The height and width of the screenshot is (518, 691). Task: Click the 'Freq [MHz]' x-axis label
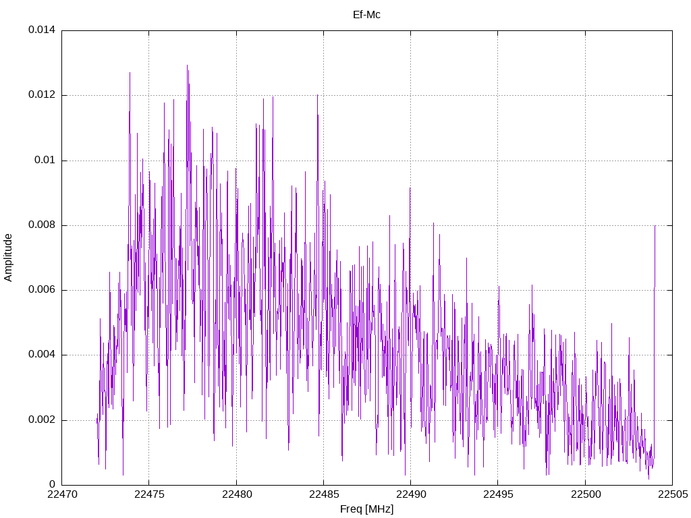[366, 509]
